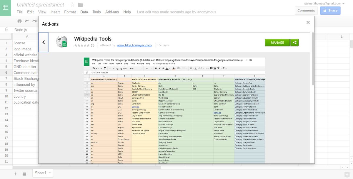Open the all sheets list icon
Viewport: 353px width, 179px height.
tap(24, 174)
